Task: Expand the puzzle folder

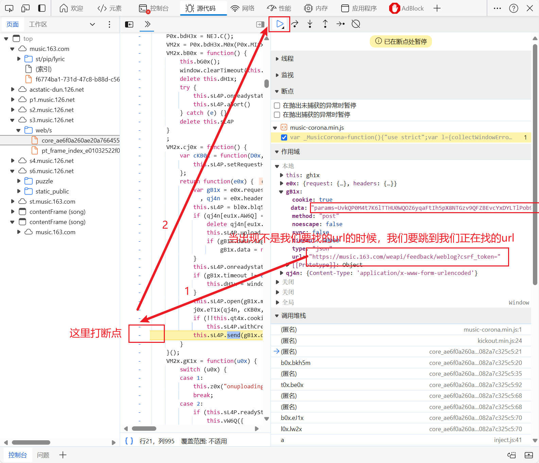Action: [19, 181]
